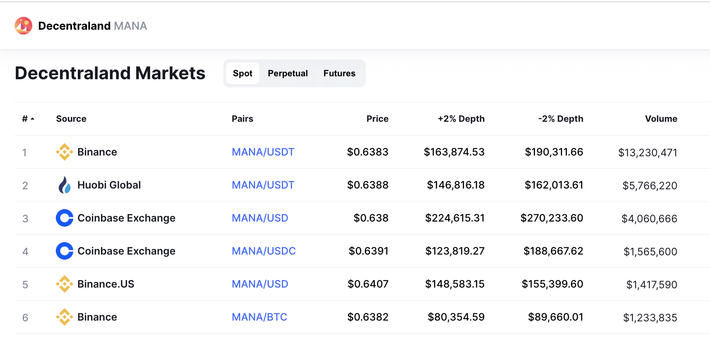
Task: Open Coinbase MANA/USD pair link
Action: 260,218
